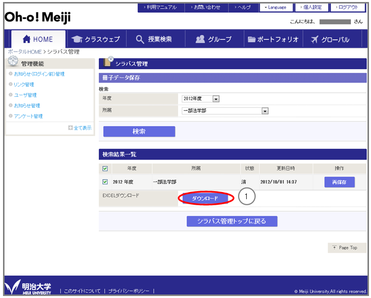371x298 pixels.
Task: Click the Page Top button
Action: (347, 248)
